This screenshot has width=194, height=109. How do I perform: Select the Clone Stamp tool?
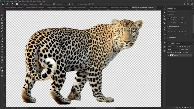(x=2, y=34)
